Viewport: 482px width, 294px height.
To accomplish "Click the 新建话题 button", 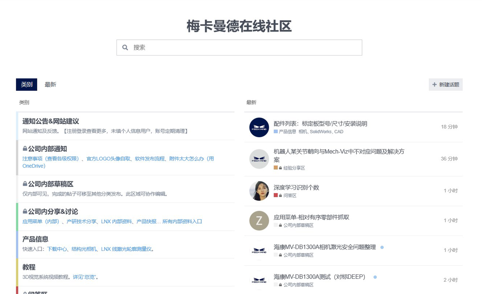I will pos(445,85).
